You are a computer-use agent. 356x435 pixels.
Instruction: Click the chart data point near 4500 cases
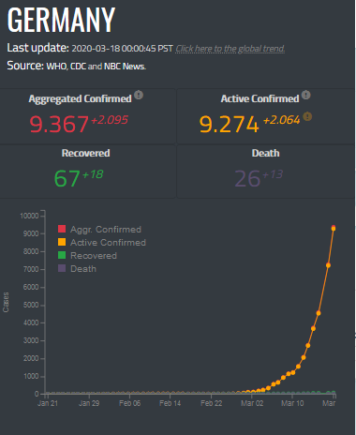coord(319,313)
